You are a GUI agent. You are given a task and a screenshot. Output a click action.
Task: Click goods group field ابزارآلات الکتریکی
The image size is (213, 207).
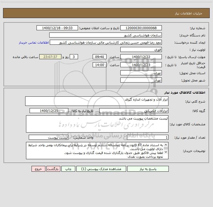(134, 111)
